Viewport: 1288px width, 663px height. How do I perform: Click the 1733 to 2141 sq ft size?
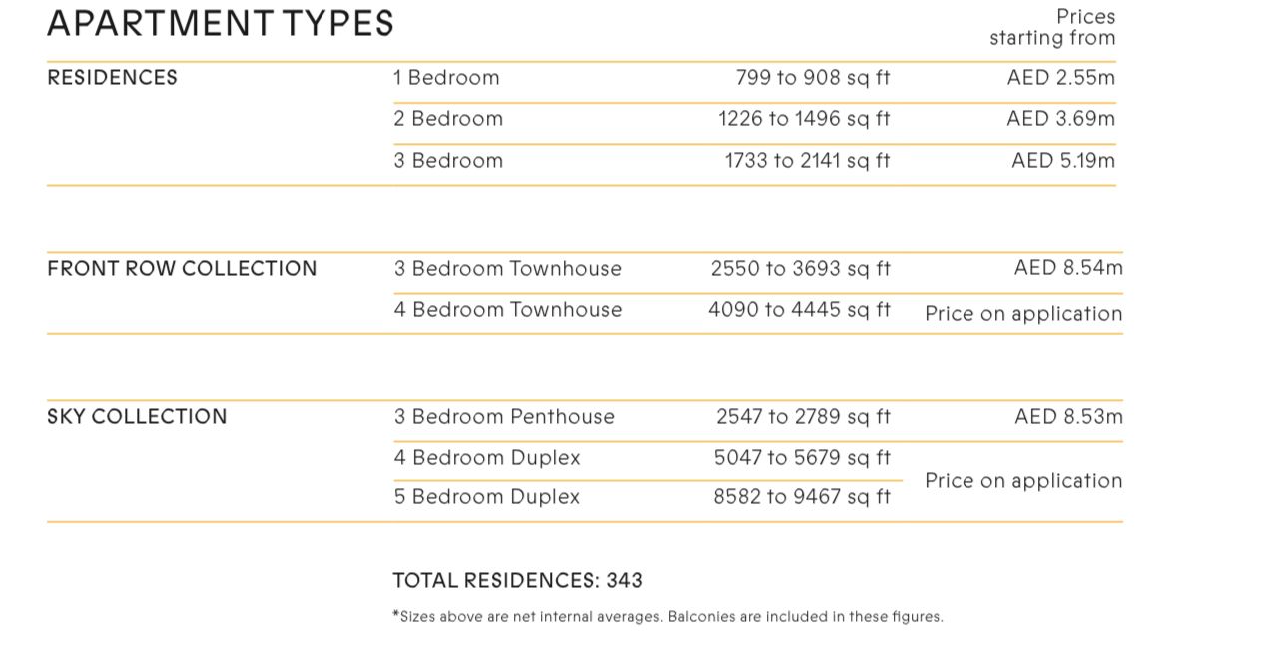(x=807, y=161)
